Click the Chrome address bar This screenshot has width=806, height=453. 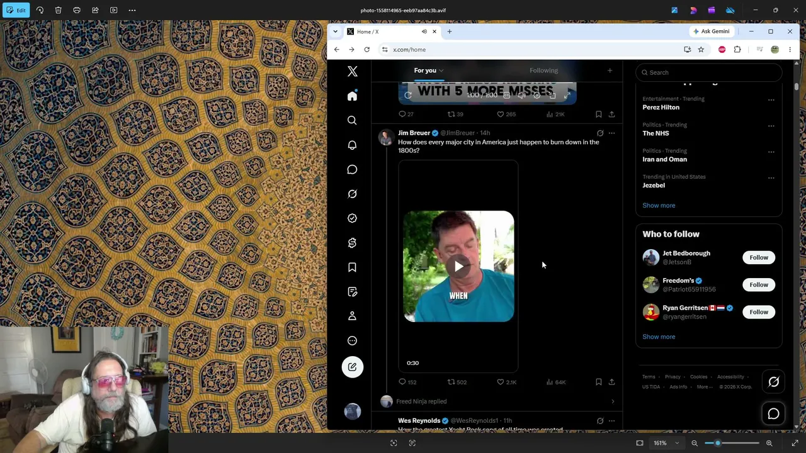[535, 50]
